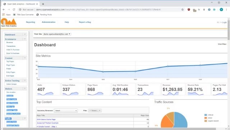Open the Chrome three-dot menu
The width and height of the screenshot is (230, 130).
click(x=226, y=10)
